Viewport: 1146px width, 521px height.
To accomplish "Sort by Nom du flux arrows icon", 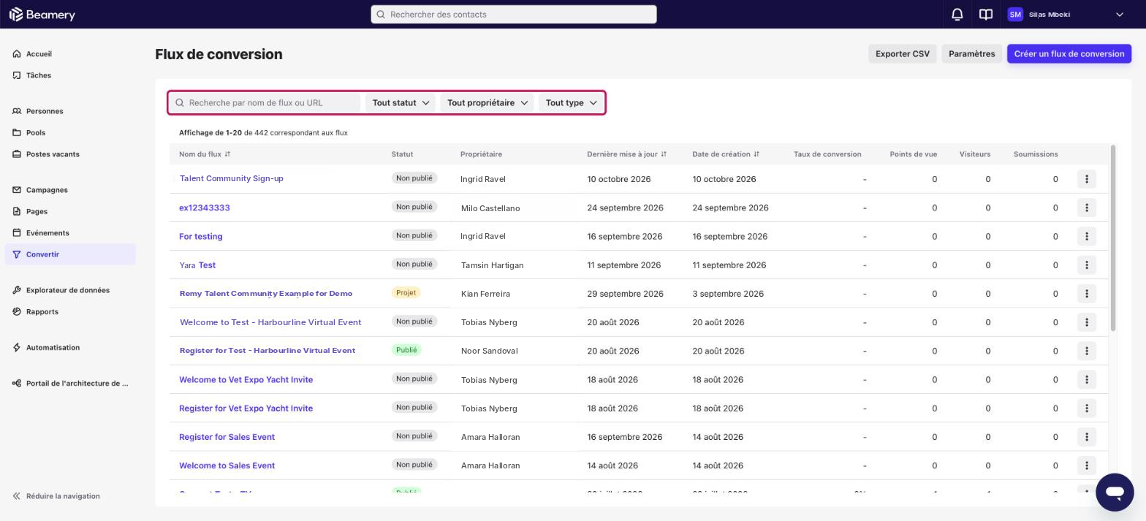I will (227, 154).
